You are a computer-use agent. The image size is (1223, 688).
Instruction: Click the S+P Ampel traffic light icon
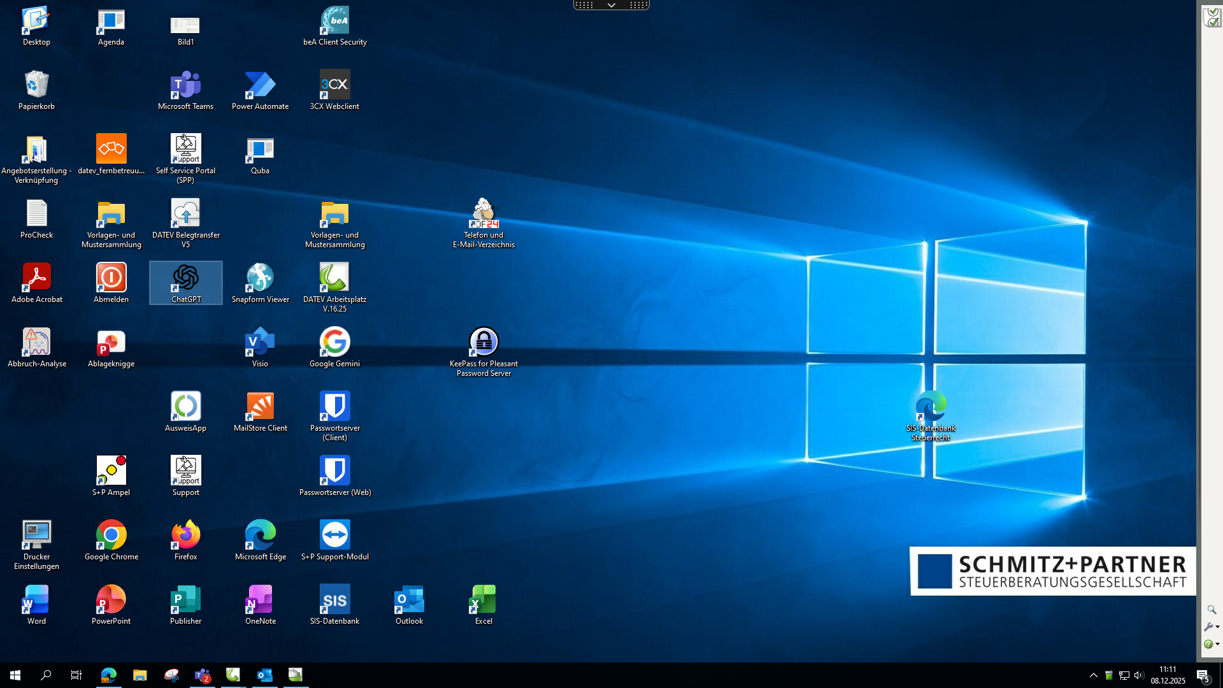111,471
